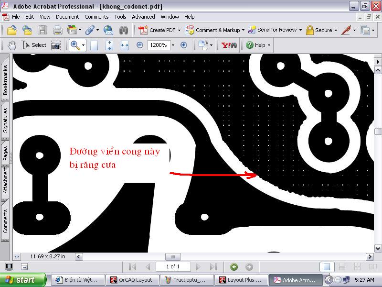Open the Advanced menu

(x=144, y=17)
